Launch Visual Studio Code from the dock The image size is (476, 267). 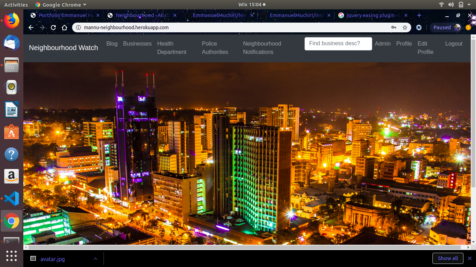(11, 198)
